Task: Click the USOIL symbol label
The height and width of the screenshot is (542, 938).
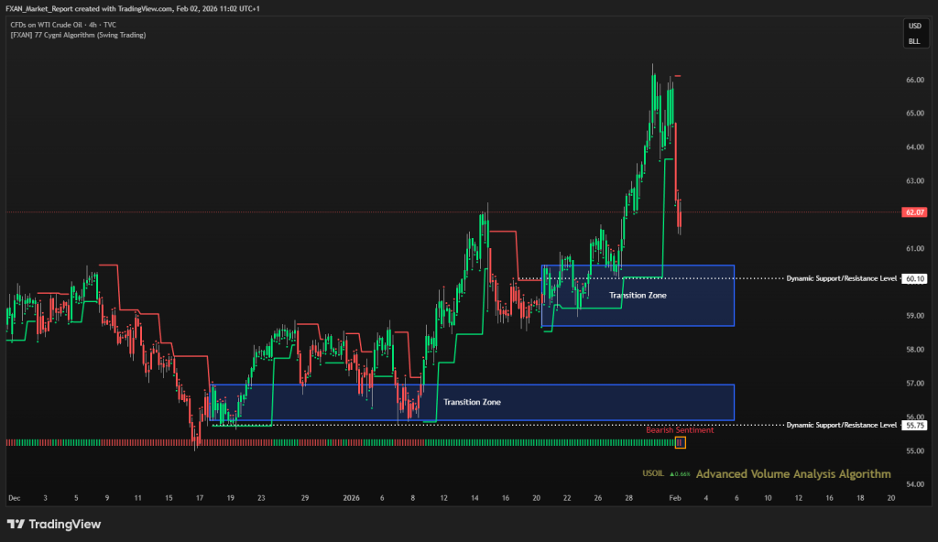Action: [654, 474]
